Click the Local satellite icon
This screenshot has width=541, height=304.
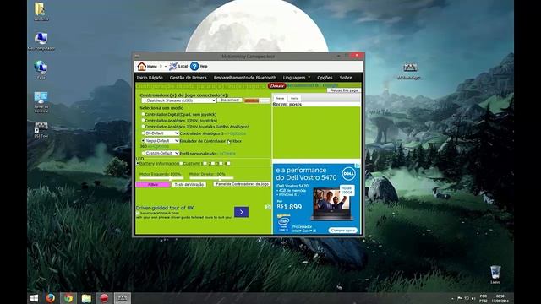click(172, 66)
